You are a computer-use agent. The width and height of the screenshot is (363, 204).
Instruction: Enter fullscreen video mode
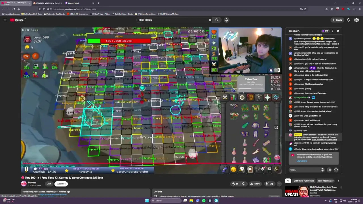[276, 169]
